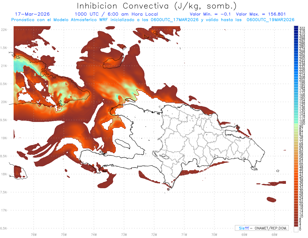Screen dimensions: 308x238
Task: Pick the pale green swatch beside value 90
Action: [296, 125]
